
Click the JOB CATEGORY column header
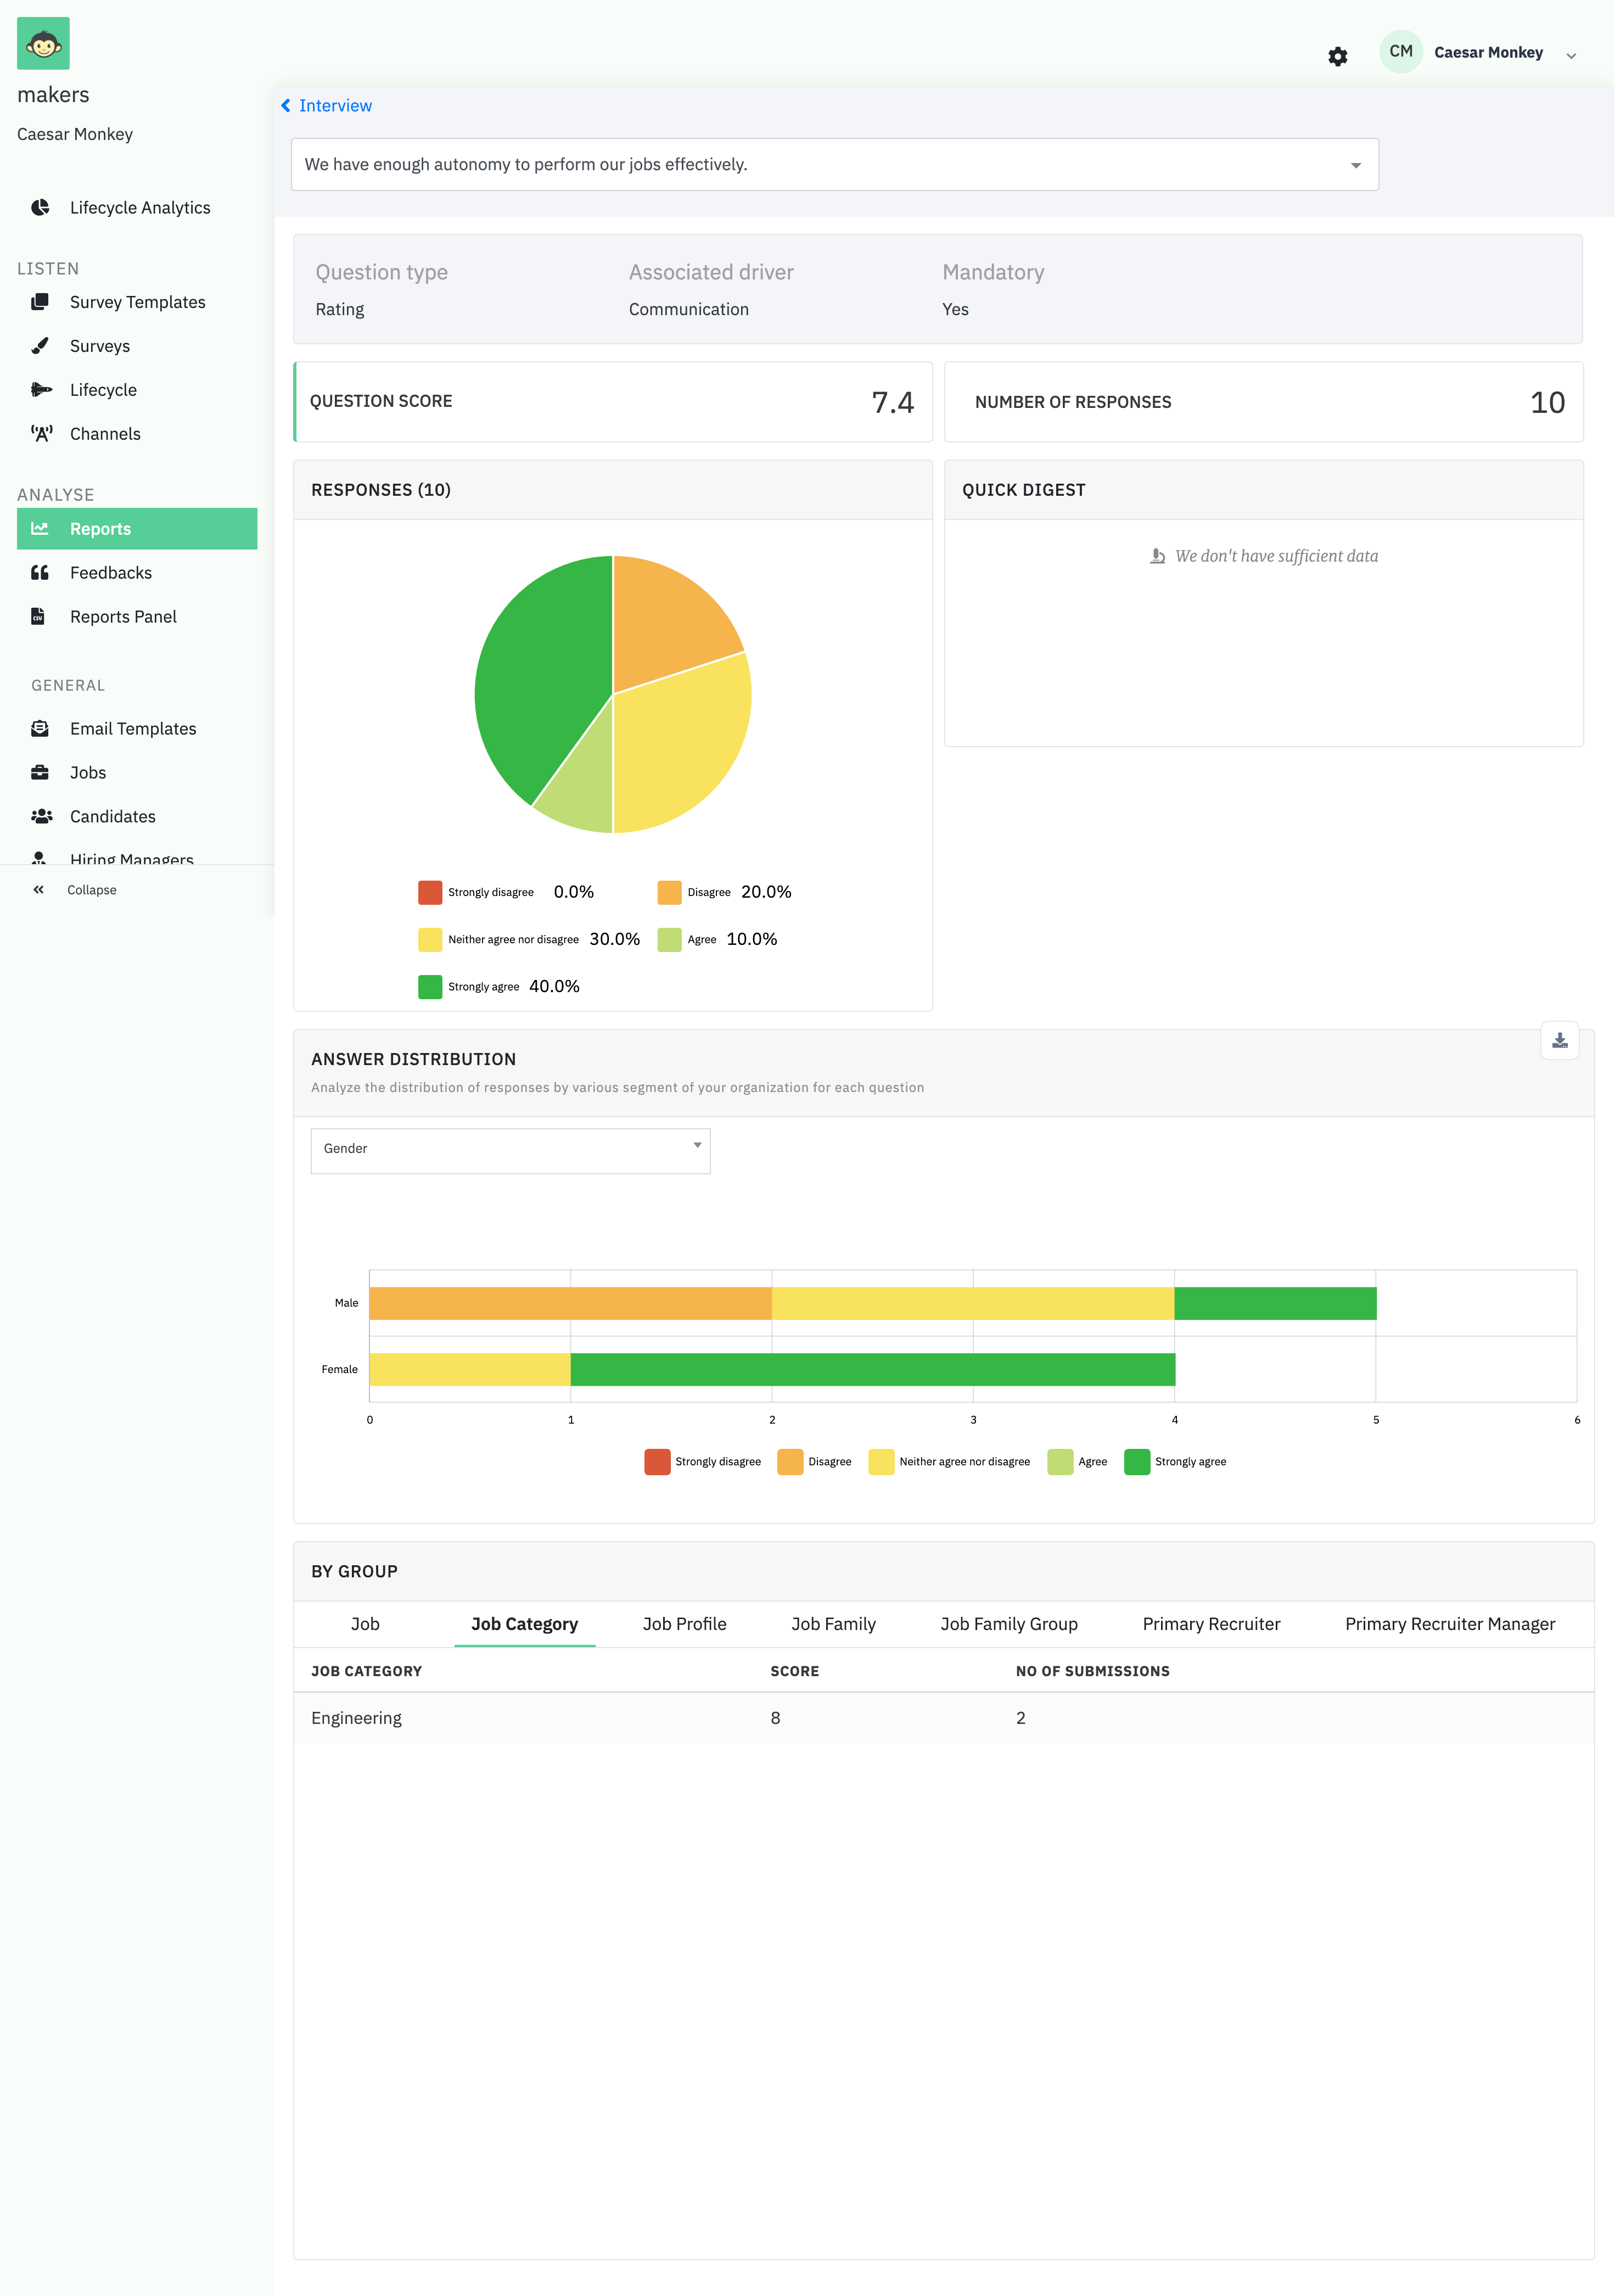tap(366, 1671)
